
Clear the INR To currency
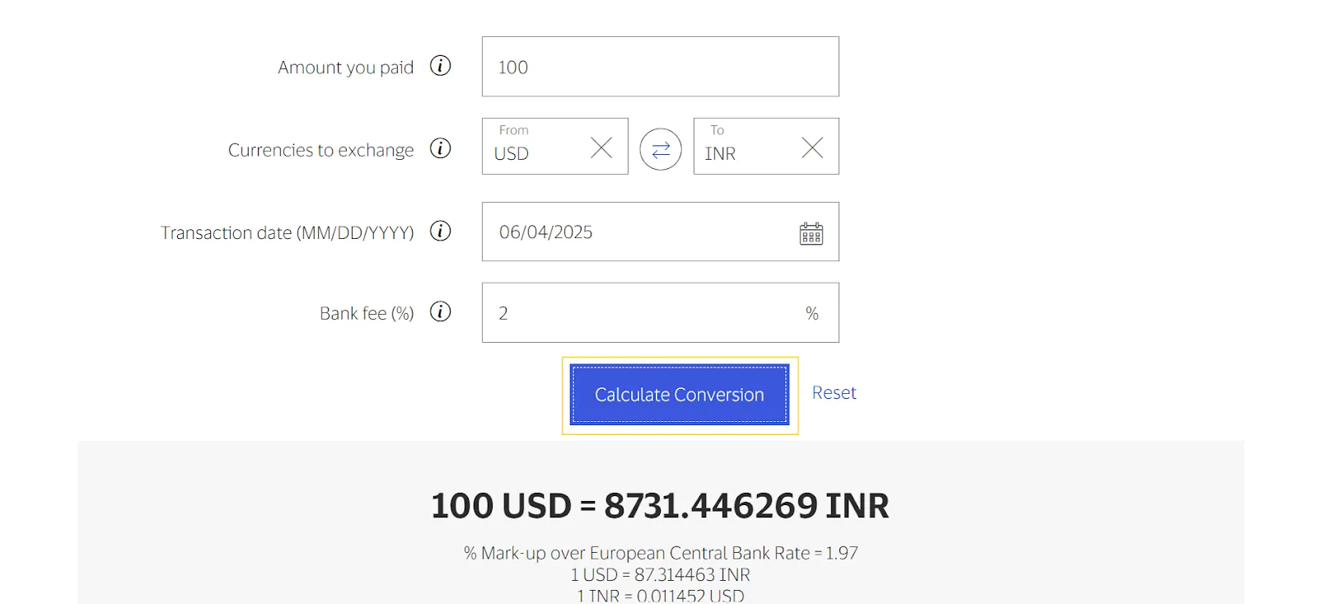(812, 147)
